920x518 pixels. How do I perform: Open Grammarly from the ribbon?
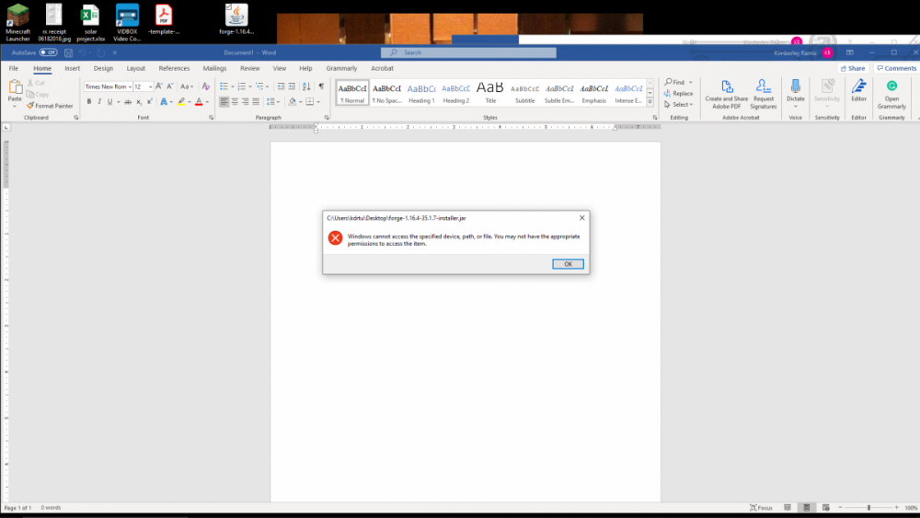click(891, 86)
